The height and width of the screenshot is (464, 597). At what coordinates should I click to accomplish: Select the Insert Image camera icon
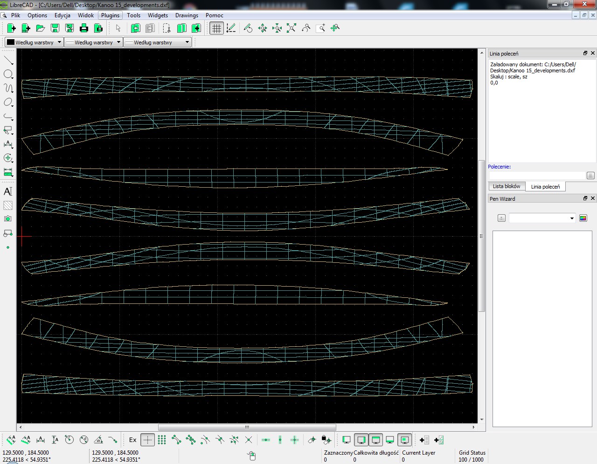coord(8,219)
